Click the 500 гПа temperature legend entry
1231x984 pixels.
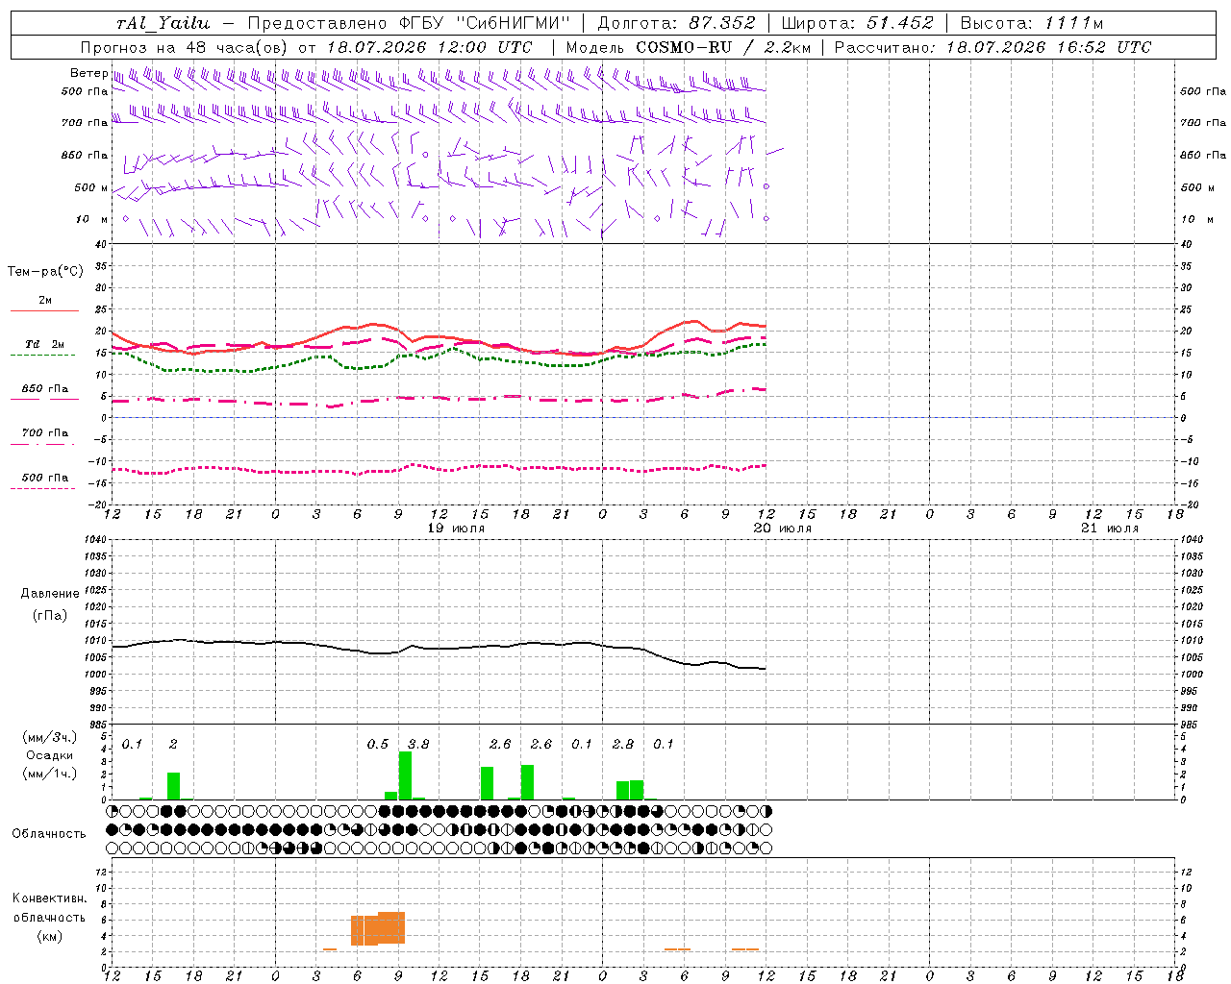tap(44, 481)
